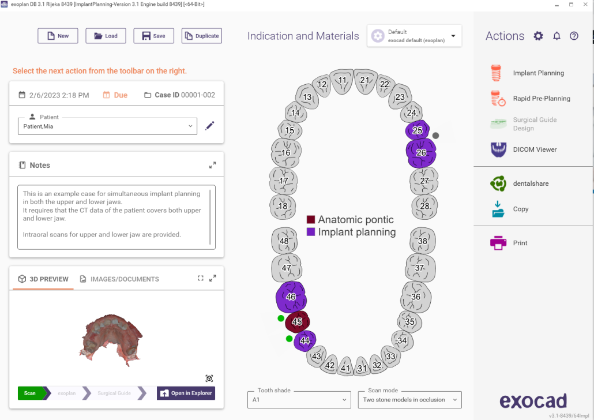
Task: Click the green dot beside tooth 45
Action: click(281, 318)
